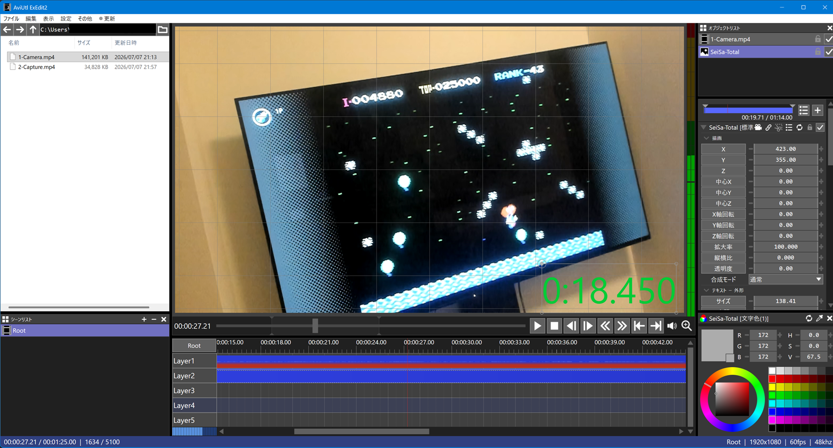Remove a scene with the minus icon

(154, 319)
